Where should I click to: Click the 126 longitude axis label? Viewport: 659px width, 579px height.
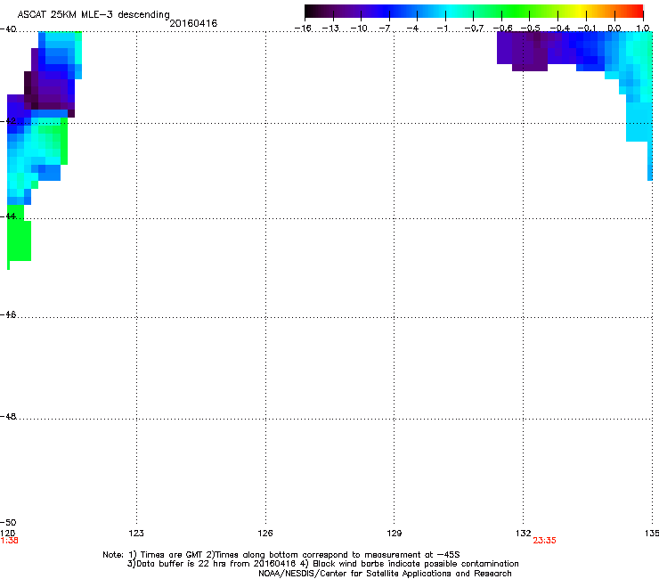265,534
